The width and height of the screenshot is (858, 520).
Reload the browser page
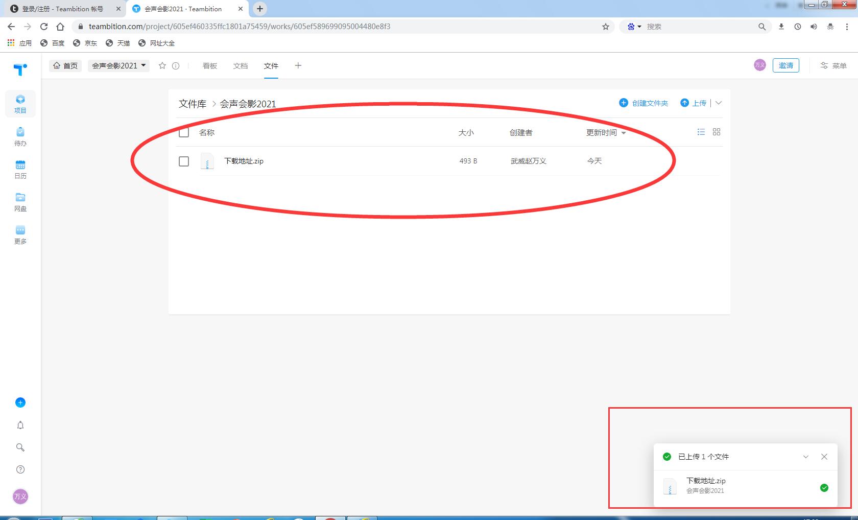(x=44, y=27)
